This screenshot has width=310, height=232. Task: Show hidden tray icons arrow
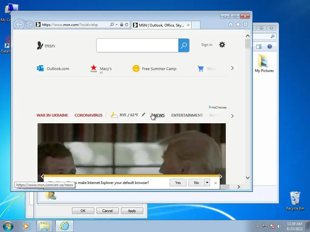click(257, 226)
